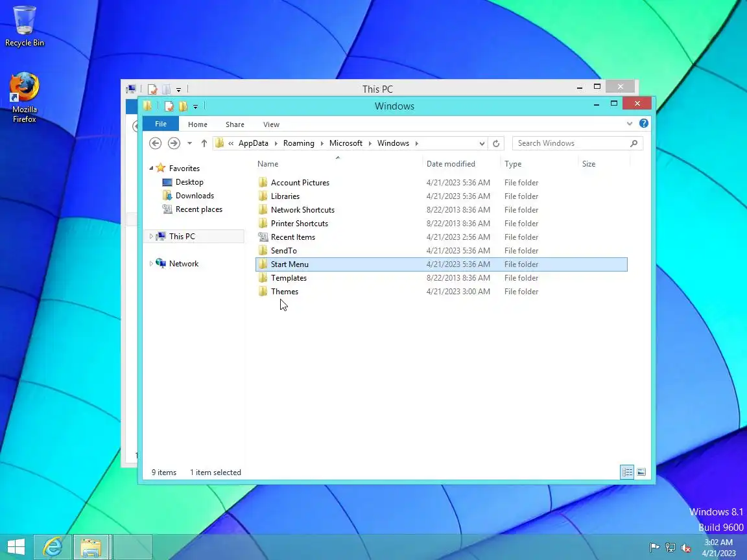The width and height of the screenshot is (747, 560).
Task: Select the Account Pictures folder icon
Action: (263, 182)
